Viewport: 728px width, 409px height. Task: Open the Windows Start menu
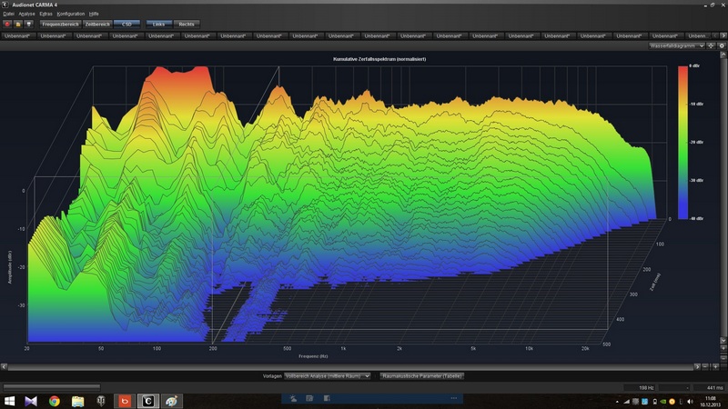click(9, 401)
